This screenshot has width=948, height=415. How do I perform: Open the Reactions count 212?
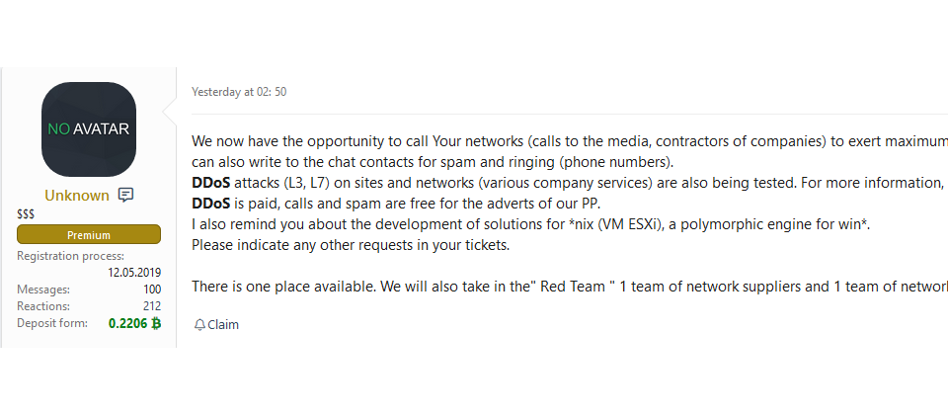[152, 306]
